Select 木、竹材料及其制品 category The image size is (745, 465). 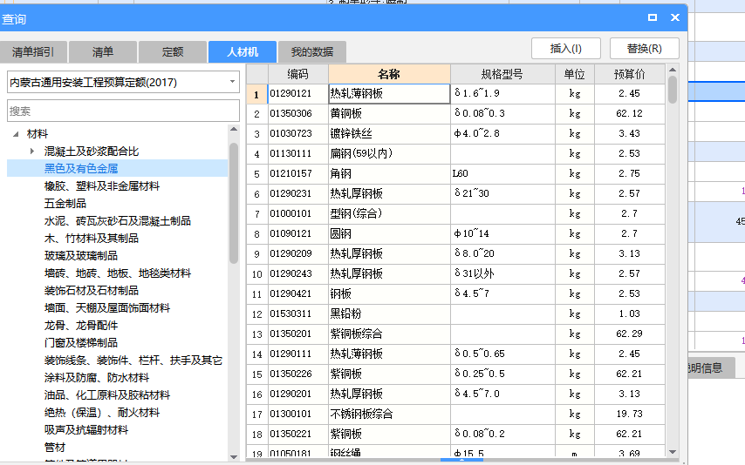[92, 239]
